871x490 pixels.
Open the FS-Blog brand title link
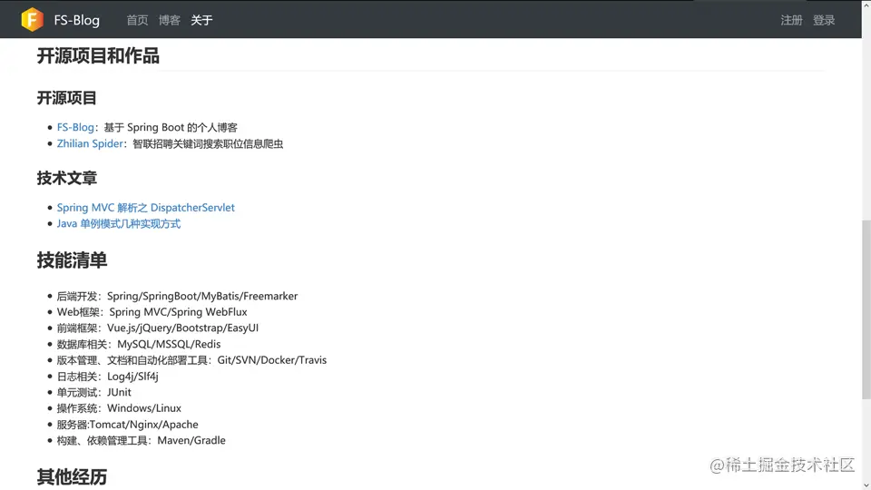click(76, 20)
